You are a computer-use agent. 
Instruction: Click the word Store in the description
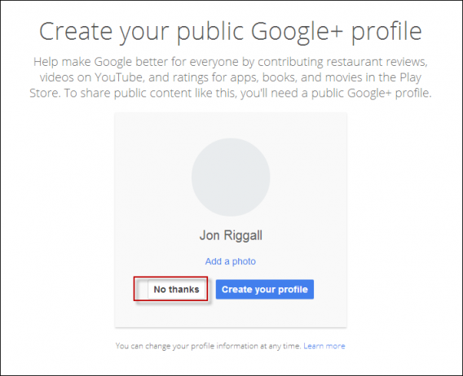pos(45,94)
